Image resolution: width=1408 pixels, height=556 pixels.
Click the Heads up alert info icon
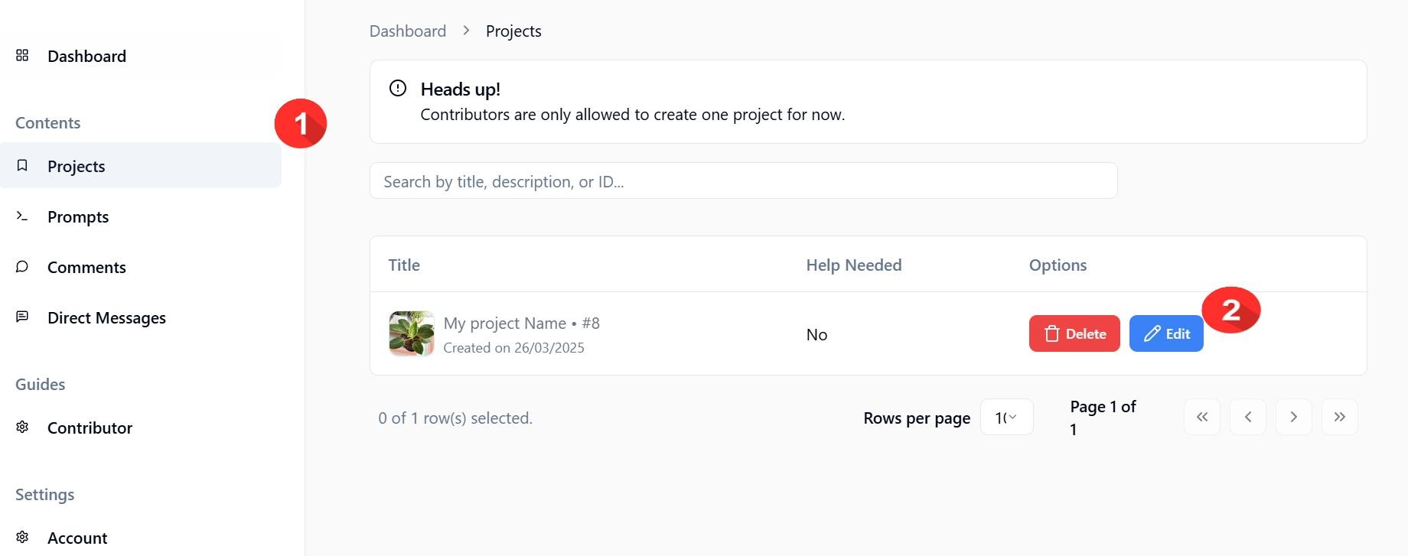[x=398, y=88]
